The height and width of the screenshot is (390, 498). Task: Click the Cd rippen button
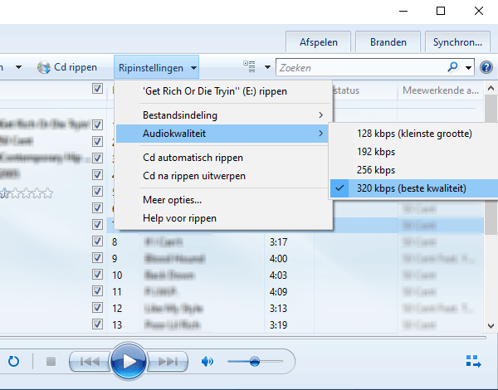click(x=68, y=67)
